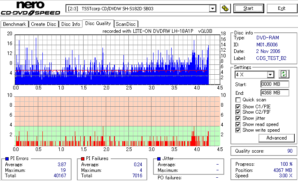Open the Advanced settings button
This screenshot has width=298, height=181.
coord(277,138)
